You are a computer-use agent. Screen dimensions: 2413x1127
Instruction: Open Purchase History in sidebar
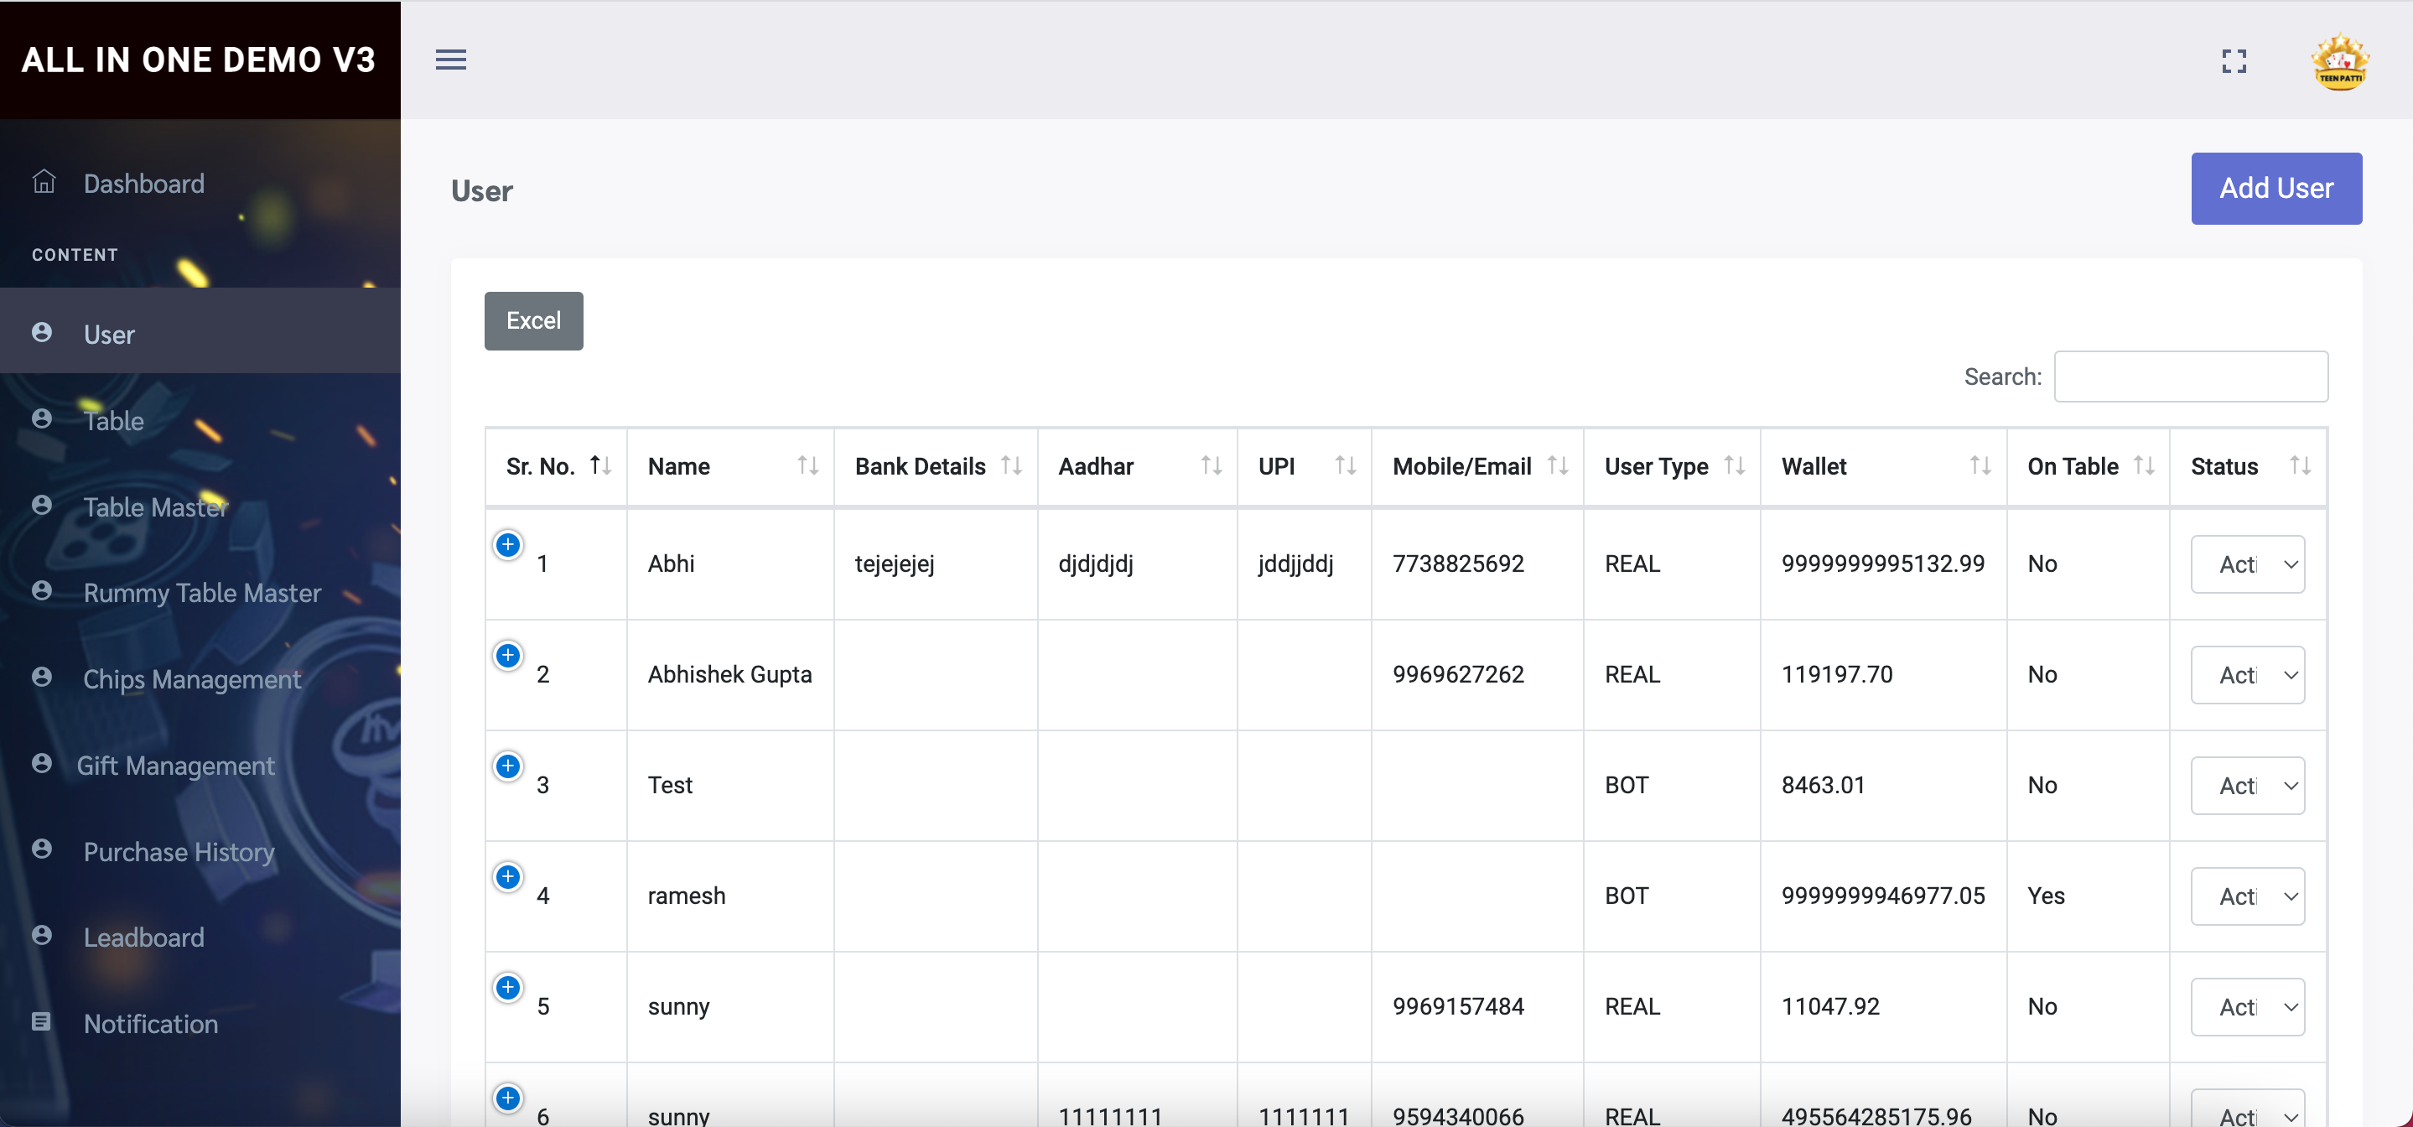click(178, 852)
